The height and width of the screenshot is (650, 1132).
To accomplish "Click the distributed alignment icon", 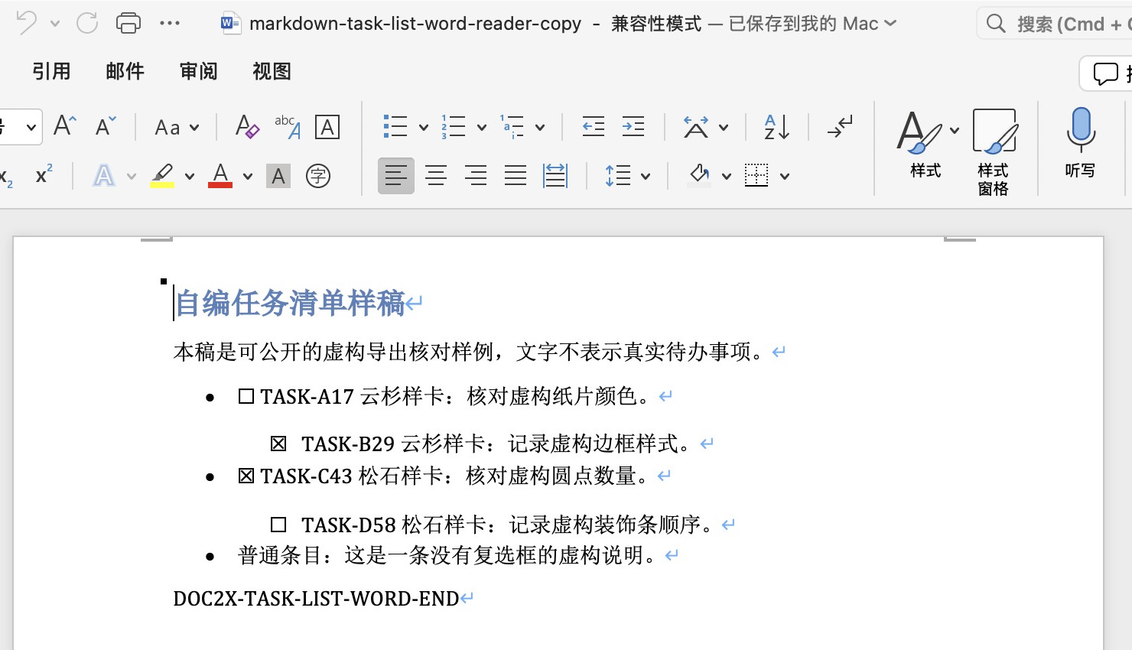I will 555,176.
